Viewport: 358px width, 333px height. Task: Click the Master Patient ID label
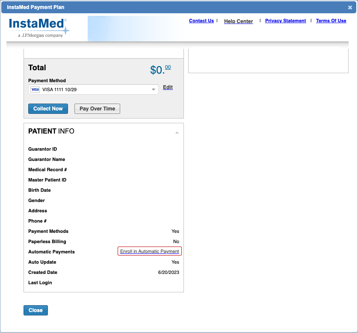(47, 180)
